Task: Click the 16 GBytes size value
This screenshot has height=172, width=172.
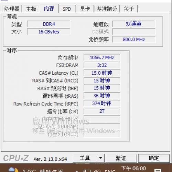Action: (49, 32)
